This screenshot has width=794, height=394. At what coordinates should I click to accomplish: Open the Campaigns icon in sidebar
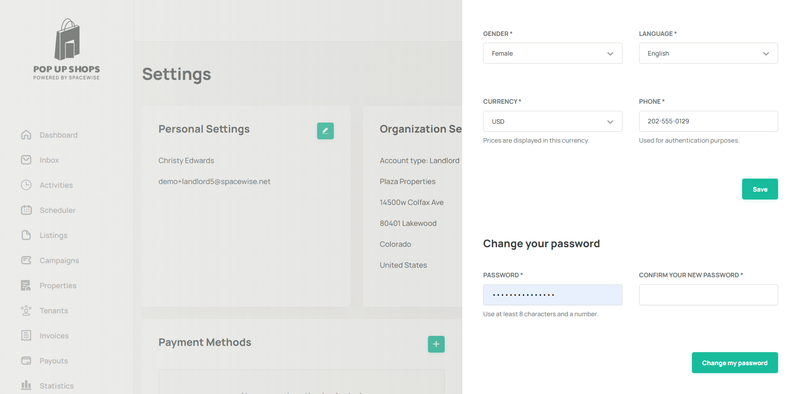point(26,260)
